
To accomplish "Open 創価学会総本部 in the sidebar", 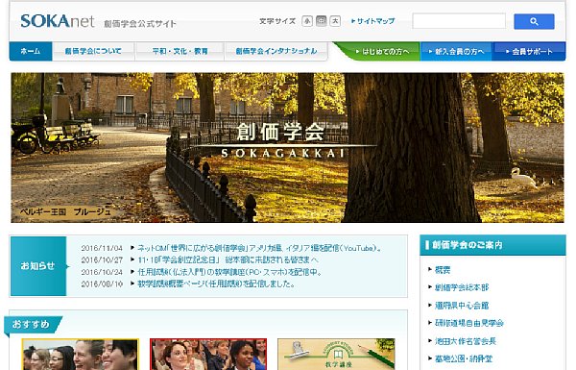I will pos(462,287).
